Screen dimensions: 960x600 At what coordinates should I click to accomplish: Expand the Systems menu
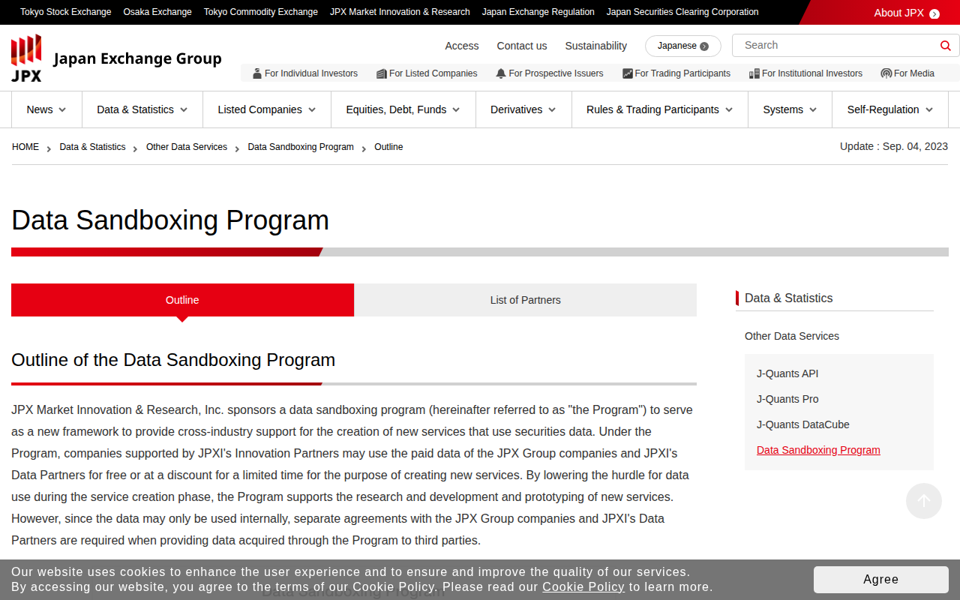(x=790, y=109)
